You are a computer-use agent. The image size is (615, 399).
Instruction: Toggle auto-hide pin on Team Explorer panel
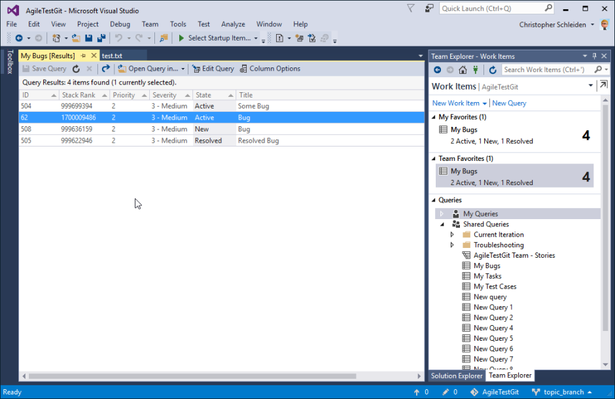(594, 56)
